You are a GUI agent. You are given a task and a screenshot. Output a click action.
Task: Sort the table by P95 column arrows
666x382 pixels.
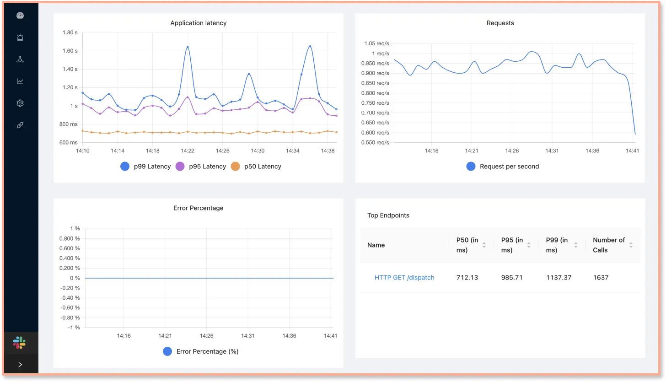tap(529, 245)
